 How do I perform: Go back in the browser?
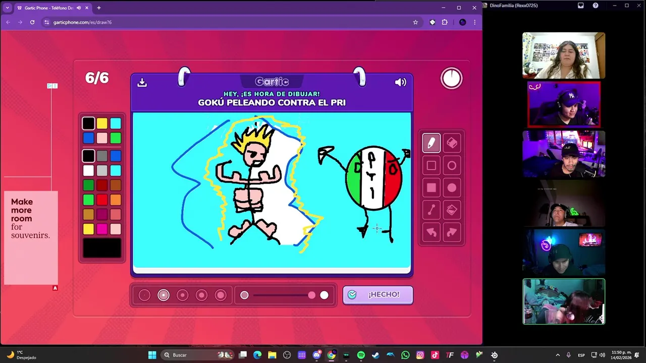[x=8, y=22]
